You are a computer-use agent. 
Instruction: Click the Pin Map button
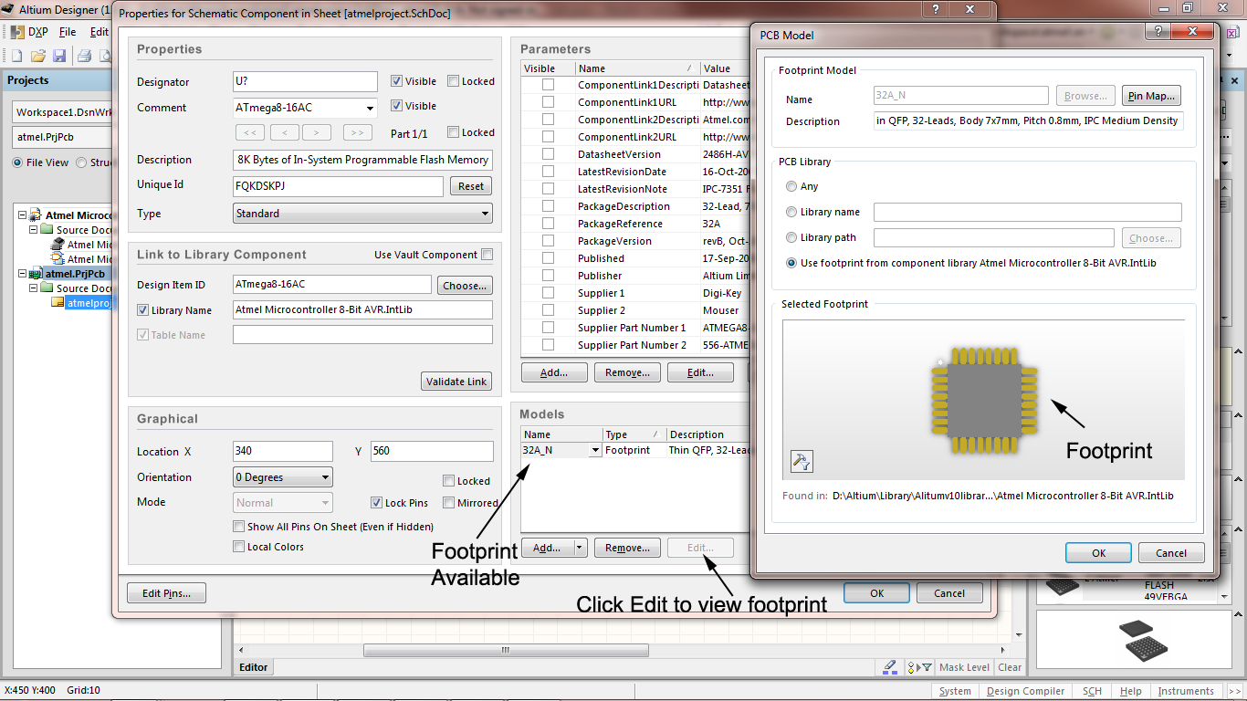1152,96
